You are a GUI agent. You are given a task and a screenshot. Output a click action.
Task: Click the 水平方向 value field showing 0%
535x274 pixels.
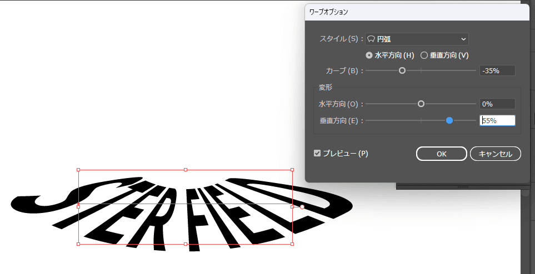[x=497, y=104]
